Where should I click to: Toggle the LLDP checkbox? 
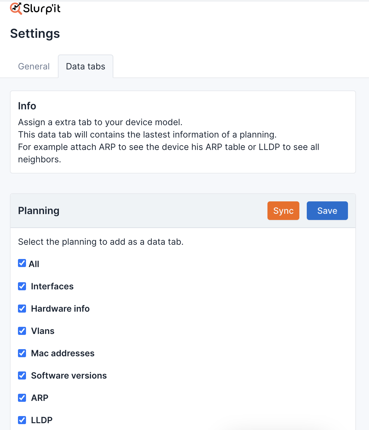(22, 420)
